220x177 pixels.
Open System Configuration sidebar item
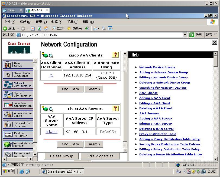pyautogui.click(x=18, y=95)
